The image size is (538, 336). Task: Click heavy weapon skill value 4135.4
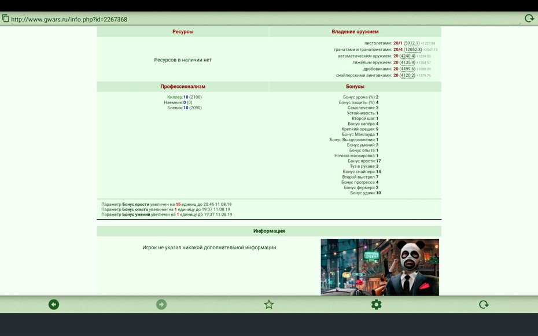[x=407, y=62]
